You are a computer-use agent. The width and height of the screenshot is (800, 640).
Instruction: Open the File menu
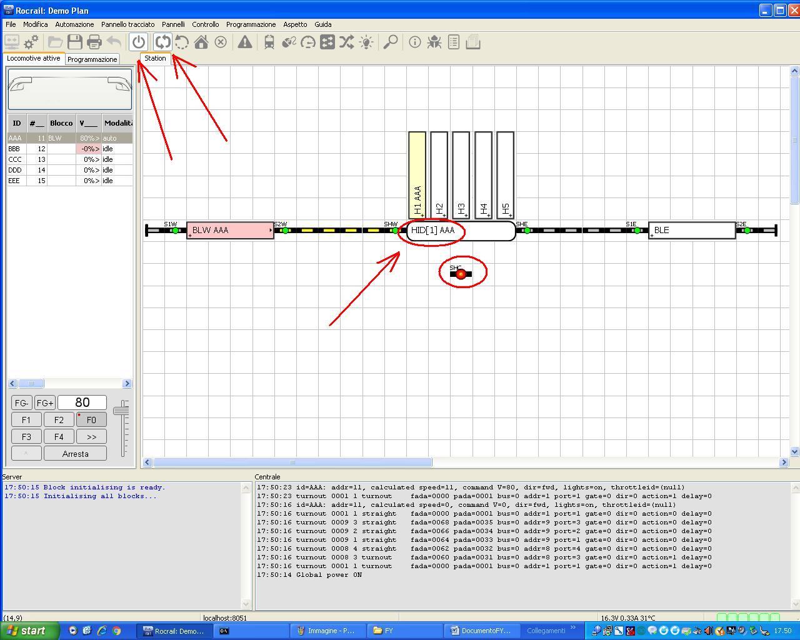[11, 24]
